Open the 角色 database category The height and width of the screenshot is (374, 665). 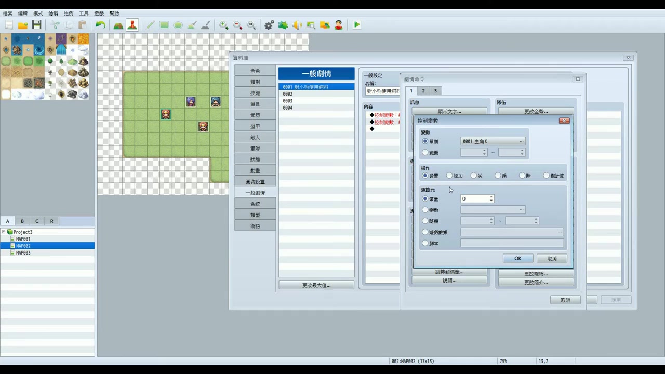(x=255, y=71)
